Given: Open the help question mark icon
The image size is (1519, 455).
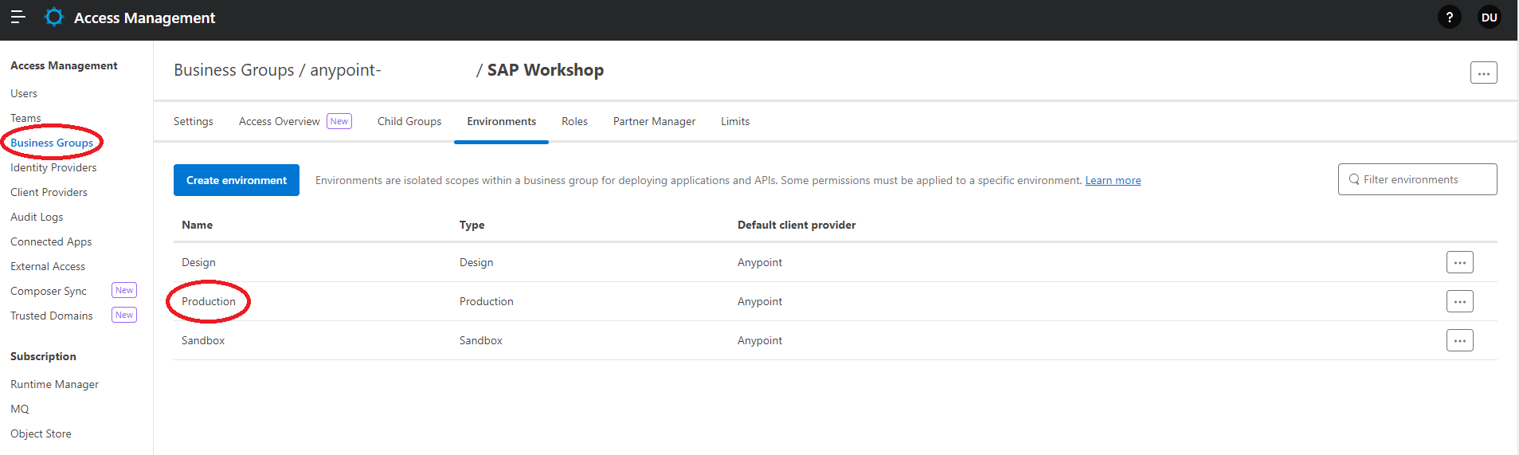Looking at the screenshot, I should (x=1450, y=17).
